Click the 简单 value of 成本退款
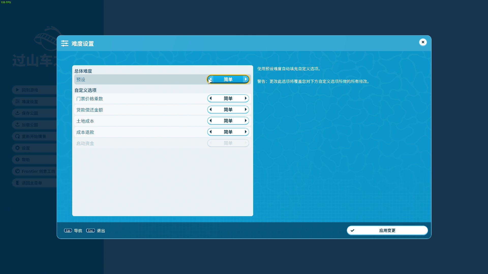488x274 pixels. [228, 132]
